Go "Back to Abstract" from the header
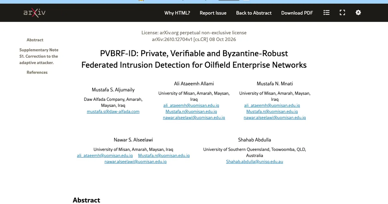 coord(254,13)
